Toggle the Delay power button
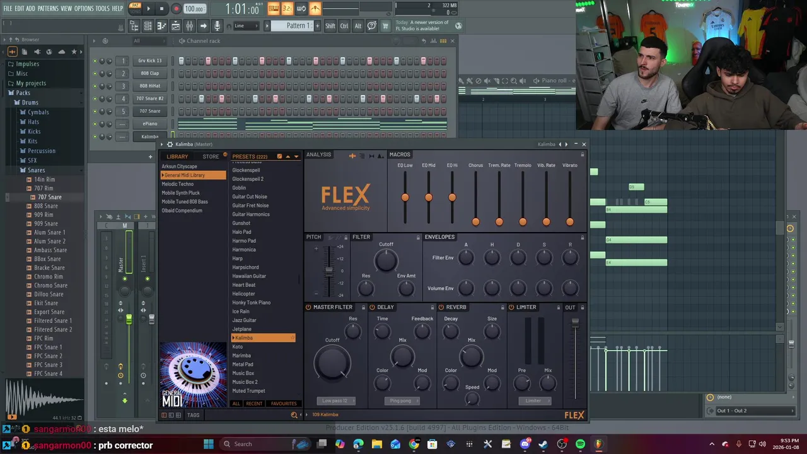The image size is (807, 454). [x=373, y=307]
